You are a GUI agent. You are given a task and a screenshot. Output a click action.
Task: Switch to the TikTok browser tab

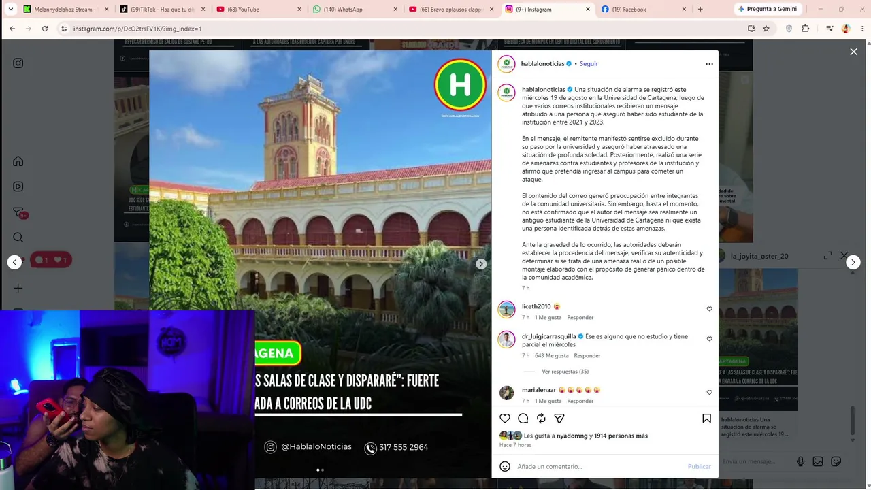161,10
